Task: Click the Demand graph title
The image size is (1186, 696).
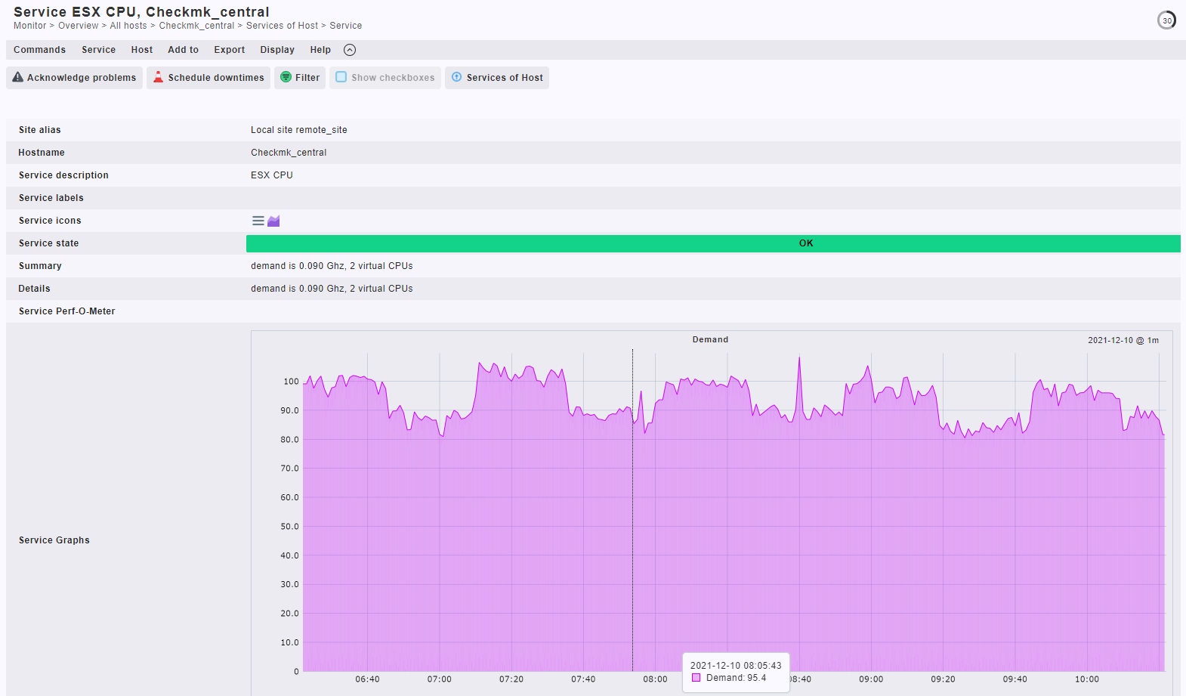Action: point(711,340)
